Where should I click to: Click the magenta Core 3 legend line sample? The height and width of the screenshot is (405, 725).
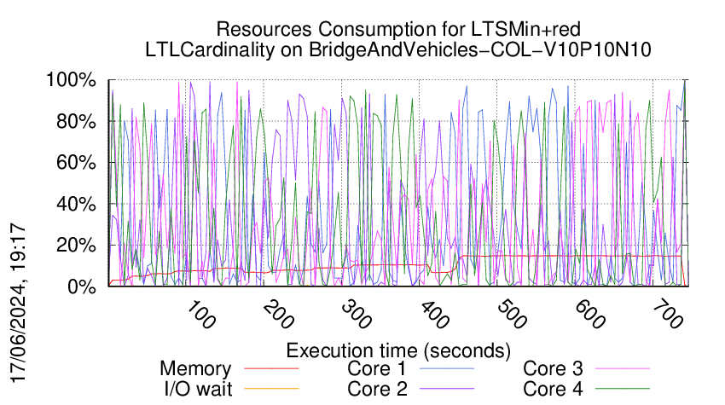(623, 368)
